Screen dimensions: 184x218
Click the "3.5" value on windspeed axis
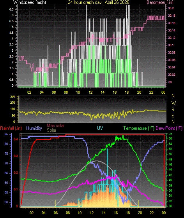pos(11,44)
